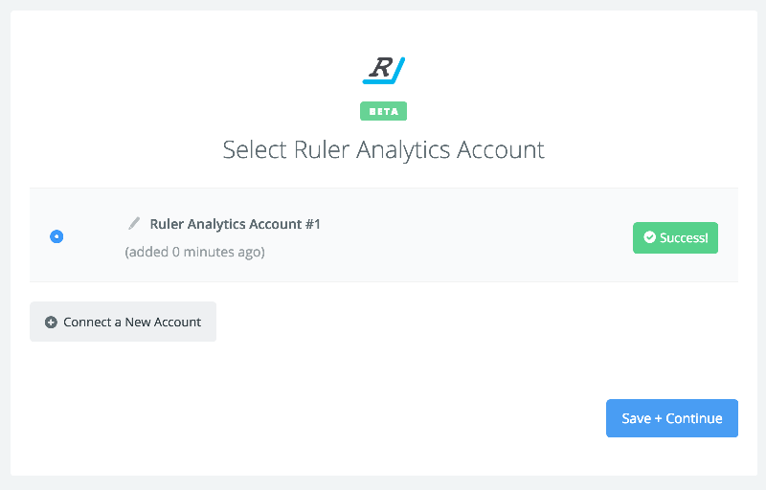Click 'New Account' text on the gray button

coord(163,323)
